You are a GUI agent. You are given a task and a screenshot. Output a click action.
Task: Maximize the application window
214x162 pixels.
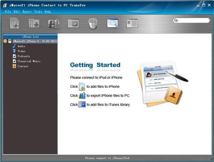(204, 5)
